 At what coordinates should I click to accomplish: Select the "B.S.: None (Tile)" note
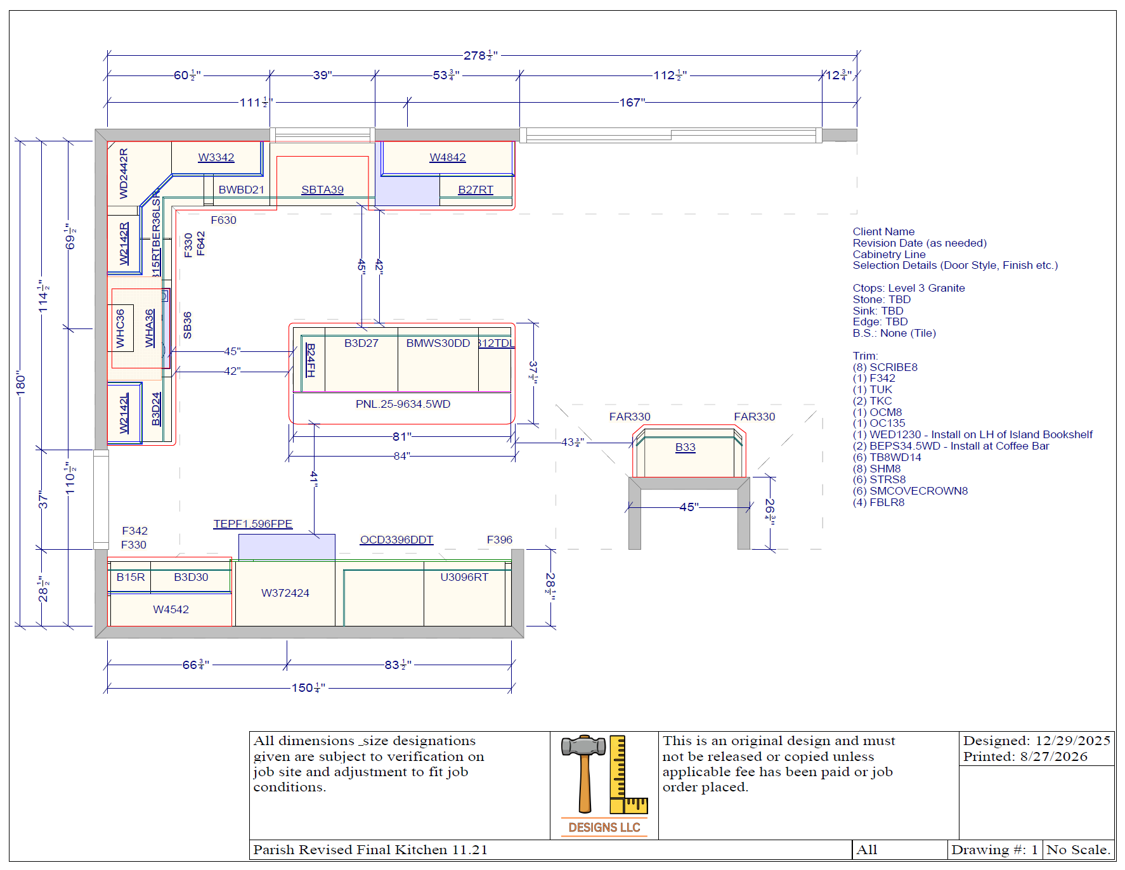(894, 333)
